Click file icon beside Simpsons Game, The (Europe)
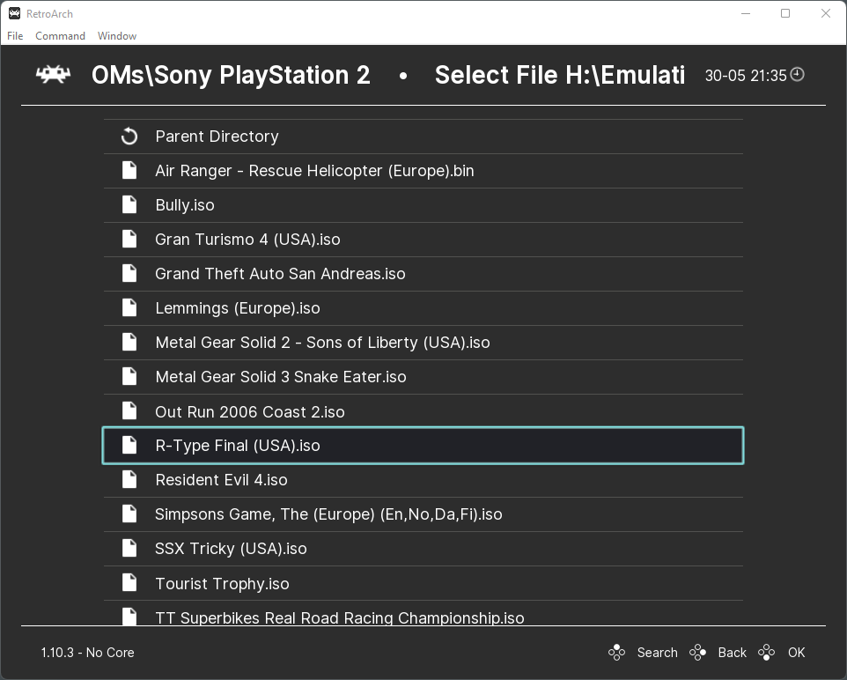Screen dimensions: 847x680 tap(129, 514)
